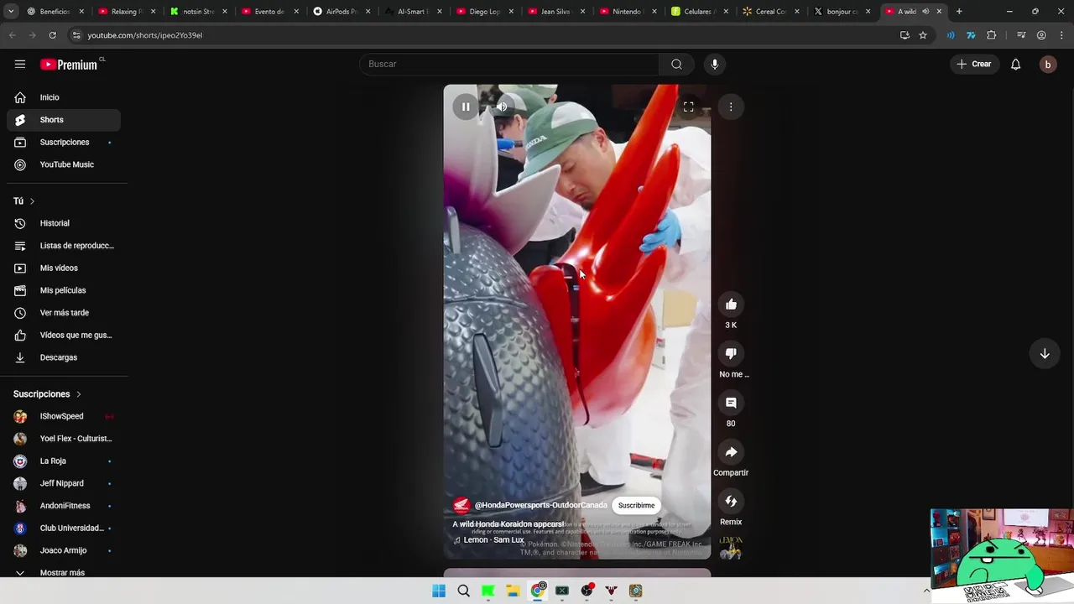Subscribe with the Suscribirme button

point(636,505)
